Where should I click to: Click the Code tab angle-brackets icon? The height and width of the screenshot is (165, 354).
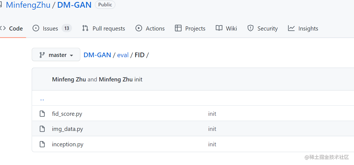point(3,28)
